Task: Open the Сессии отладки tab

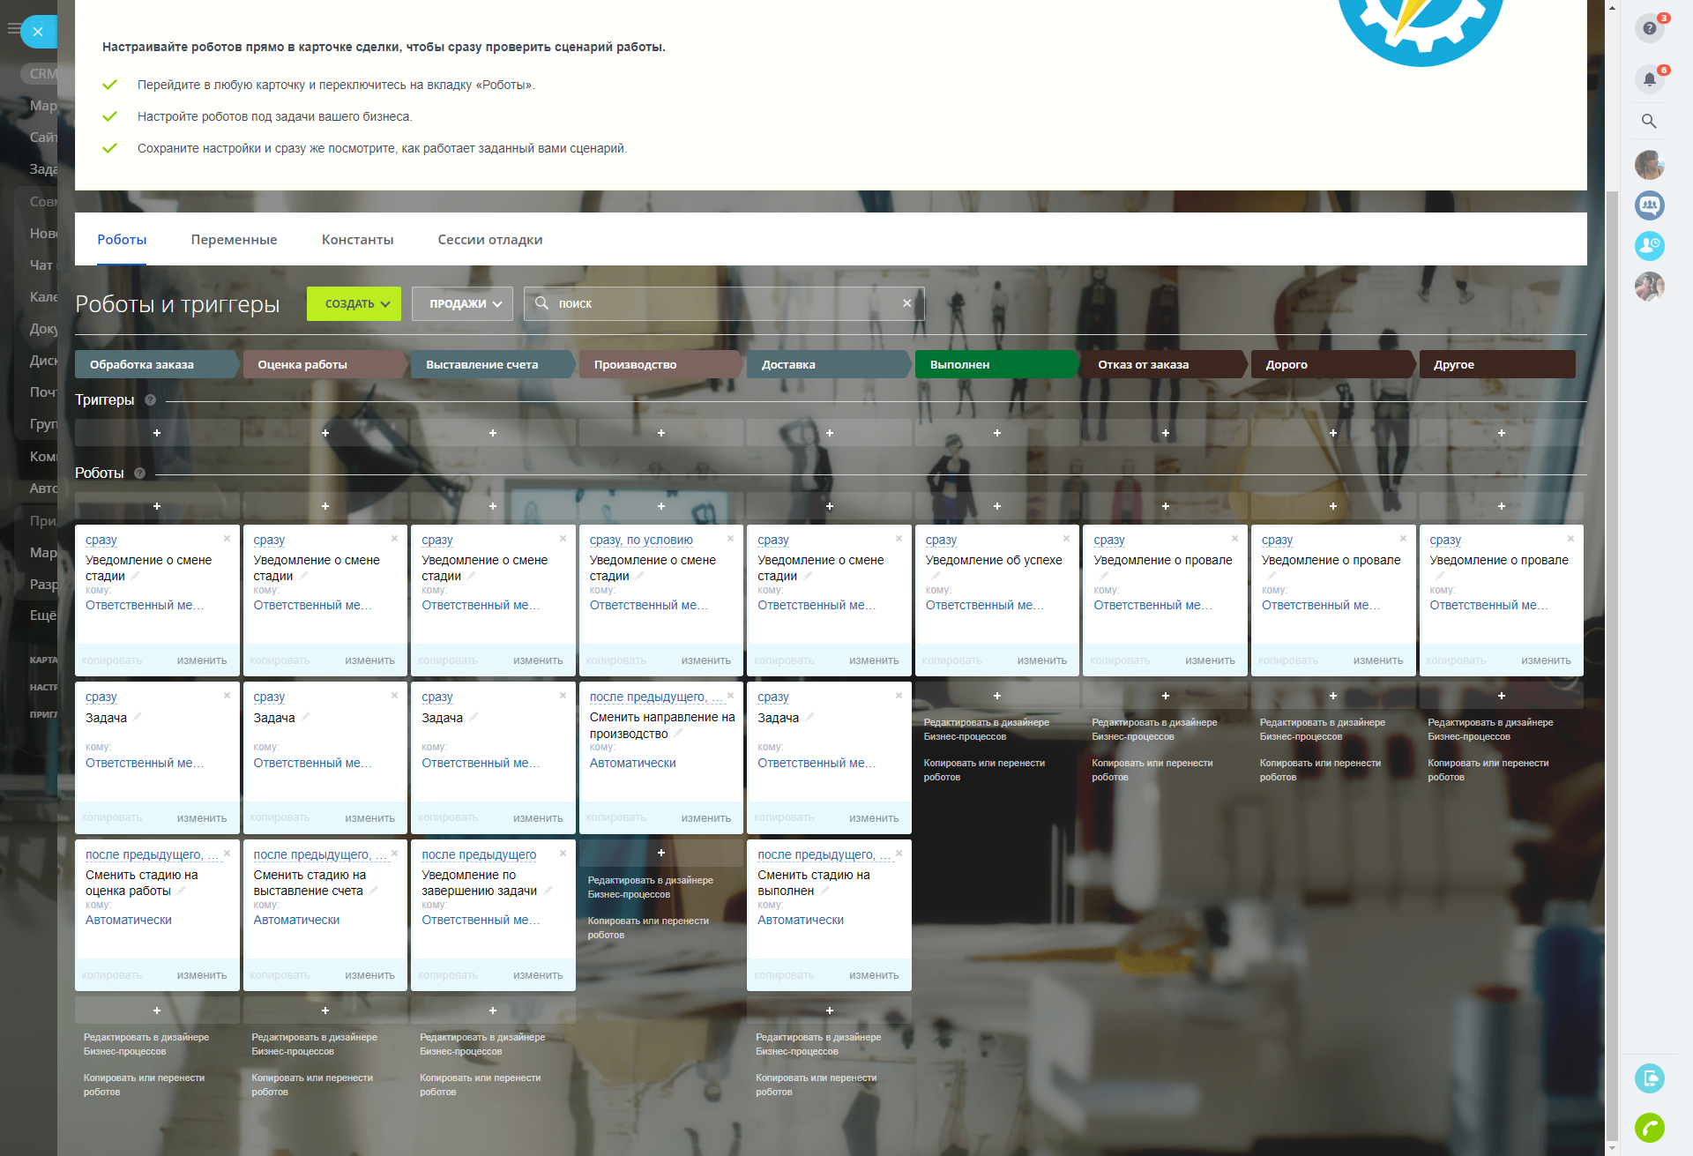Action: (489, 240)
